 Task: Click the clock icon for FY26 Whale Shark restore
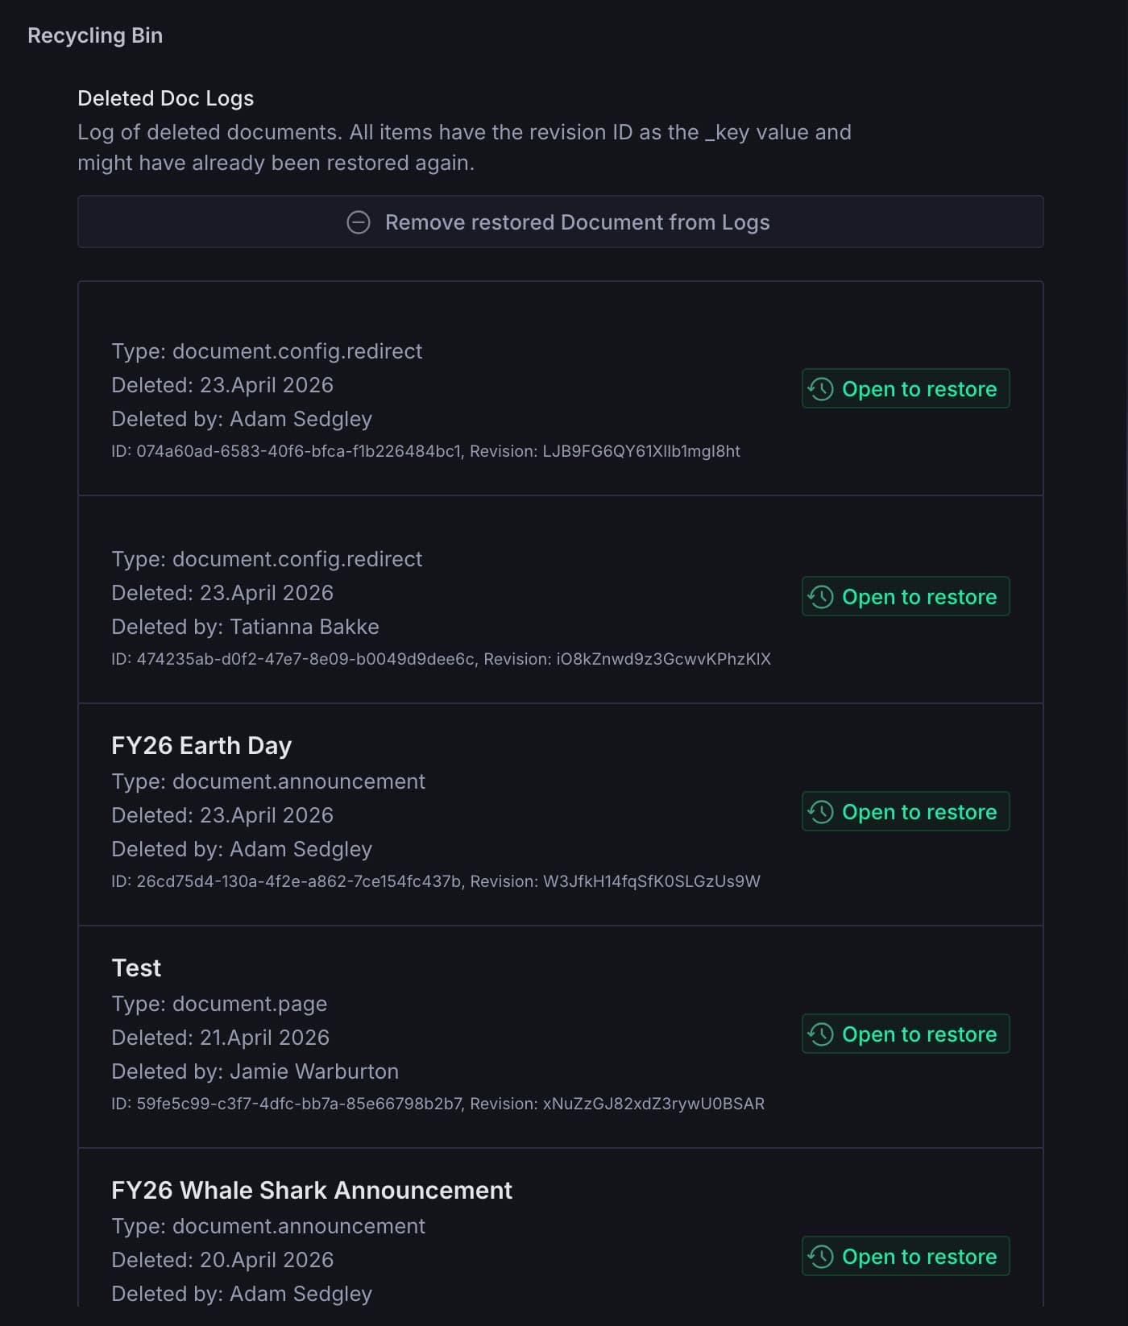[819, 1256]
